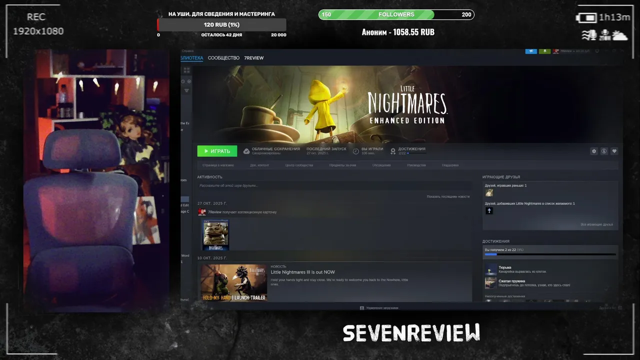The image size is (640, 360).
Task: Open the Все играющие друзья link
Action: coord(596,224)
